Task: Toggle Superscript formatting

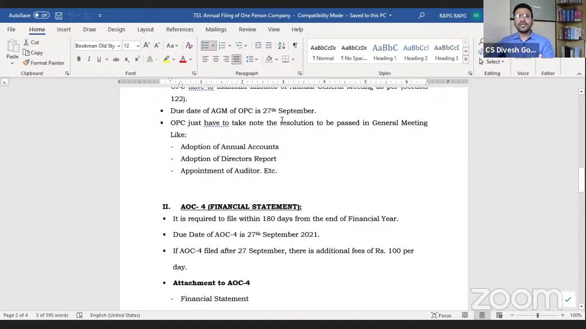Action: click(x=137, y=59)
